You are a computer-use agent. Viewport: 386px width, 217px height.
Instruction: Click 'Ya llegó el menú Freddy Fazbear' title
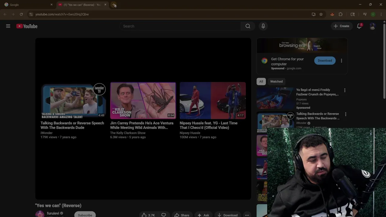(x=317, y=92)
